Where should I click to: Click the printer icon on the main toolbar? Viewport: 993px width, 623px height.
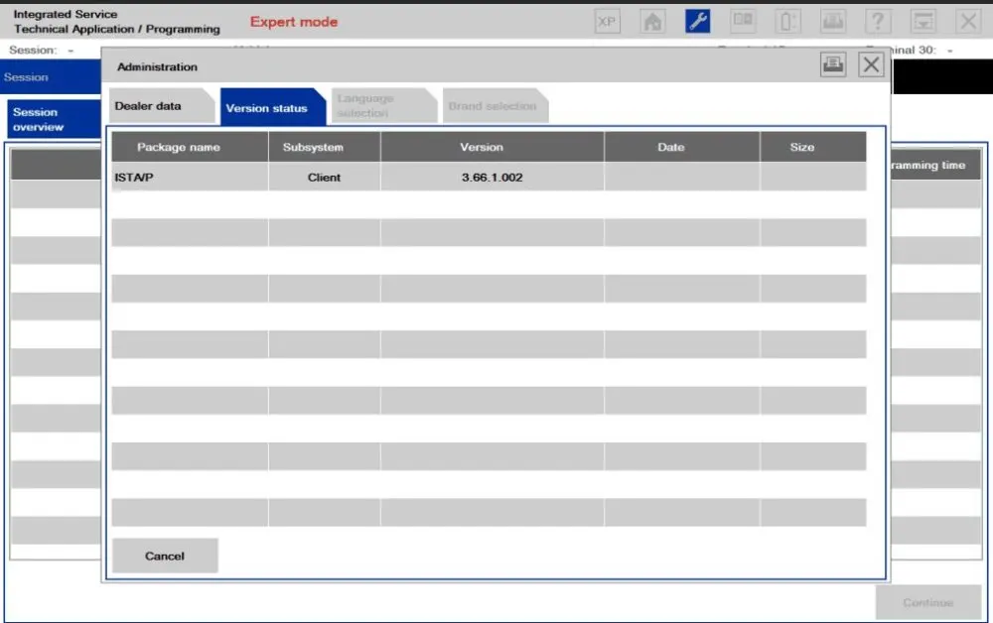[833, 20]
